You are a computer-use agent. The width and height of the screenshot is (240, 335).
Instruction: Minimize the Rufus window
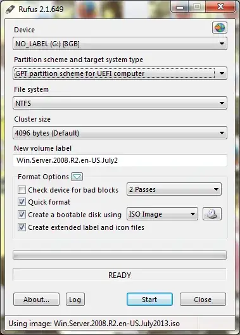180,7
